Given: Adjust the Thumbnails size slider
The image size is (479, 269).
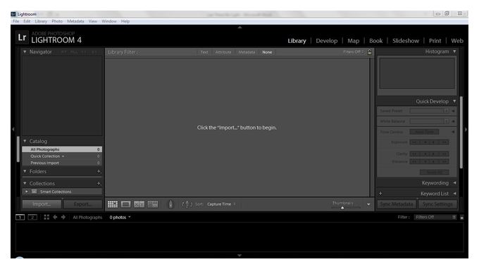Looking at the screenshot, I should (342, 208).
